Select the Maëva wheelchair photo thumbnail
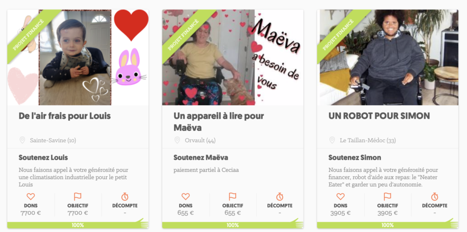467x232 pixels. click(x=233, y=57)
